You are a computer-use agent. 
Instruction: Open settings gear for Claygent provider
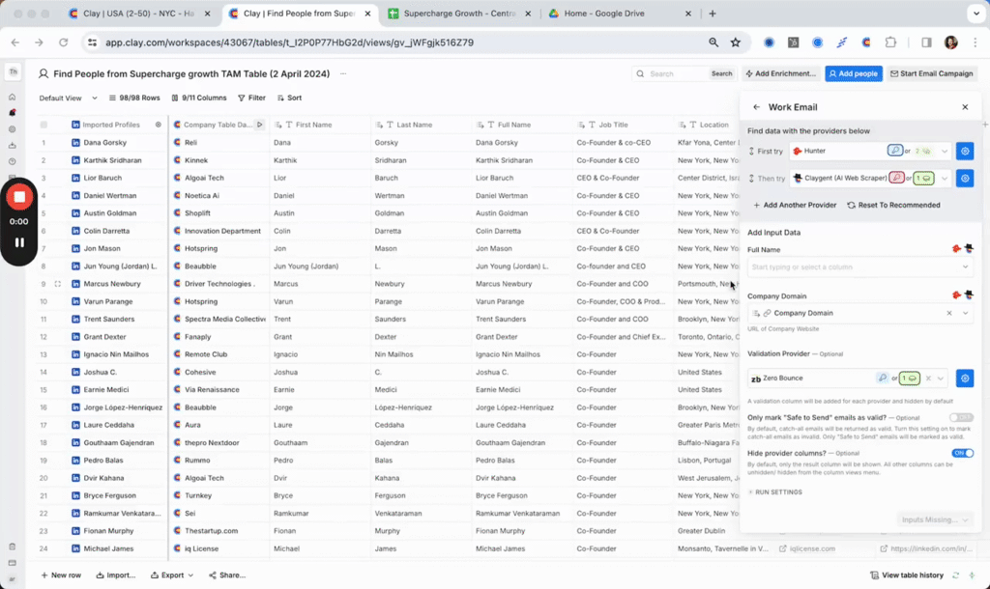click(x=964, y=179)
